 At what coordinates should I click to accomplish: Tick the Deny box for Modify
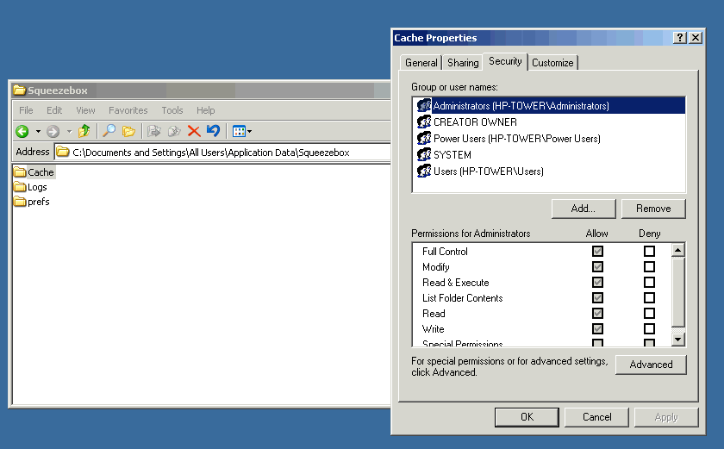649,267
